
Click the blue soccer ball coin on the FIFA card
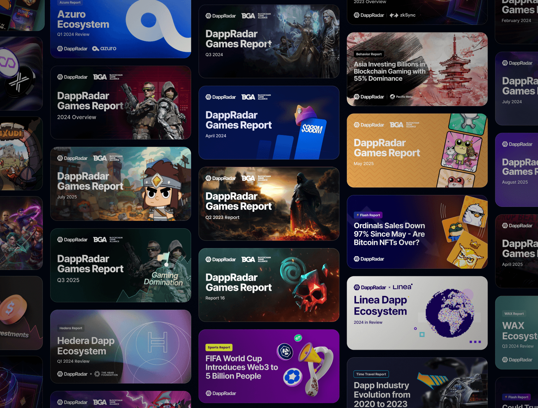293,377
